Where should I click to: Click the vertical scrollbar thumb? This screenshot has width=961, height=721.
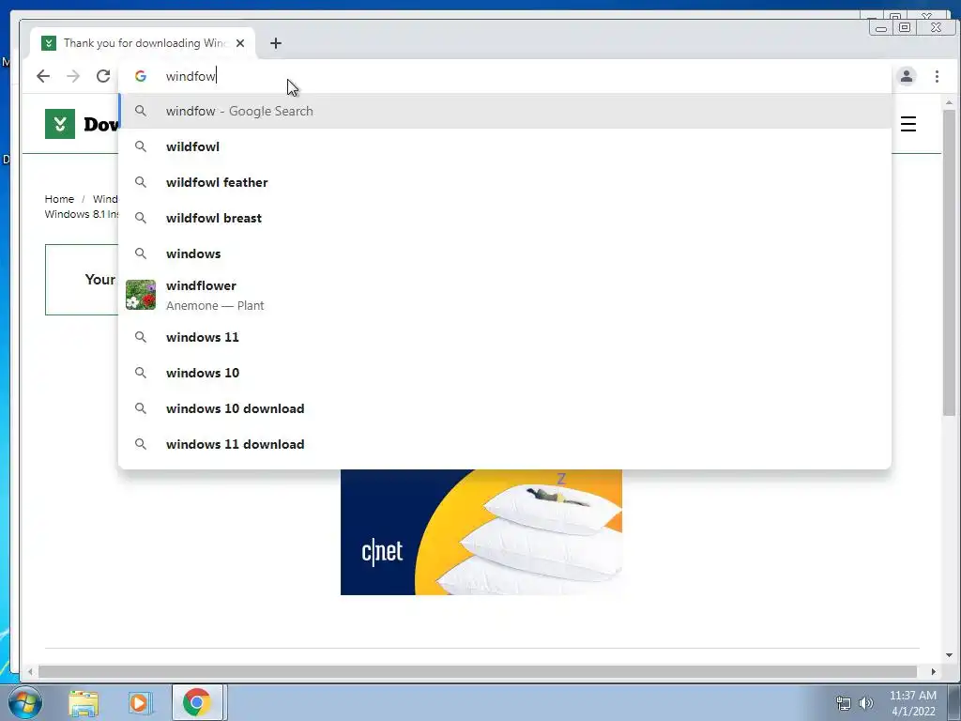[x=949, y=263]
